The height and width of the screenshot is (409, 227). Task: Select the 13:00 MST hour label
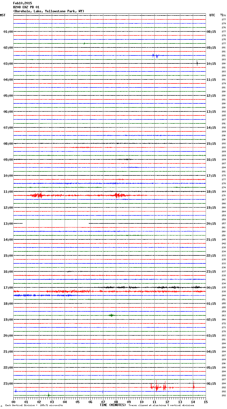point(8,223)
